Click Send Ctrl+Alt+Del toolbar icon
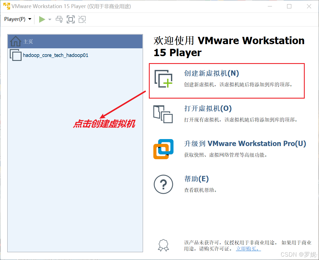Viewport: 319px width, 260px height. tap(59, 20)
